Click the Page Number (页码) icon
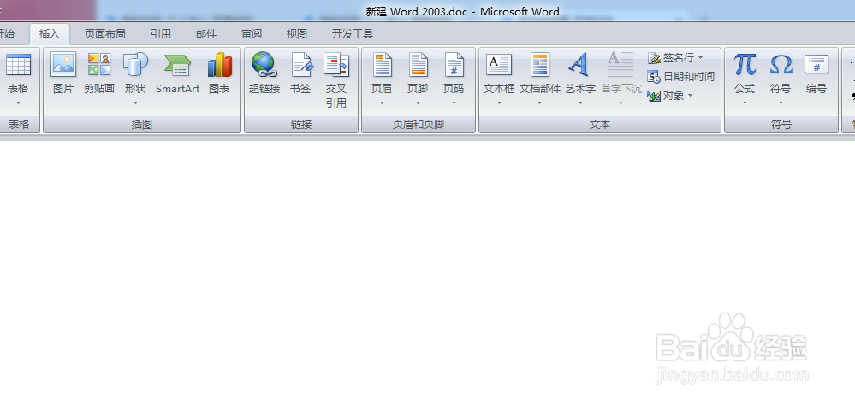The image size is (855, 404). 454,65
